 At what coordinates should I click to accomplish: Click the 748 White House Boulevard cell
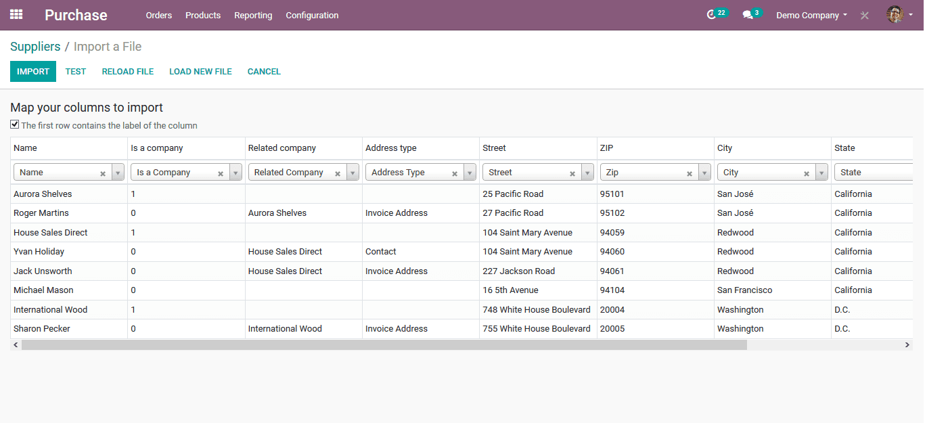(537, 309)
